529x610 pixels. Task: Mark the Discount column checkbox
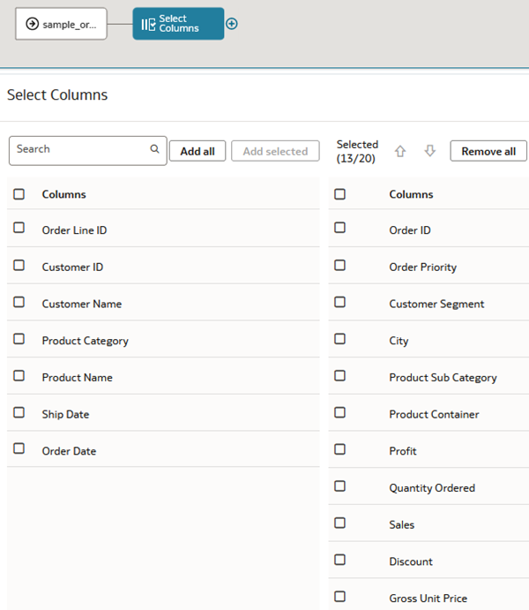click(340, 560)
